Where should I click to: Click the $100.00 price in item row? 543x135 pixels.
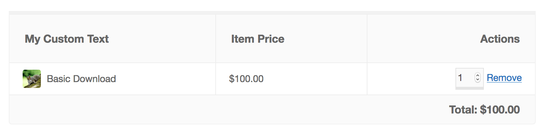pyautogui.click(x=246, y=79)
